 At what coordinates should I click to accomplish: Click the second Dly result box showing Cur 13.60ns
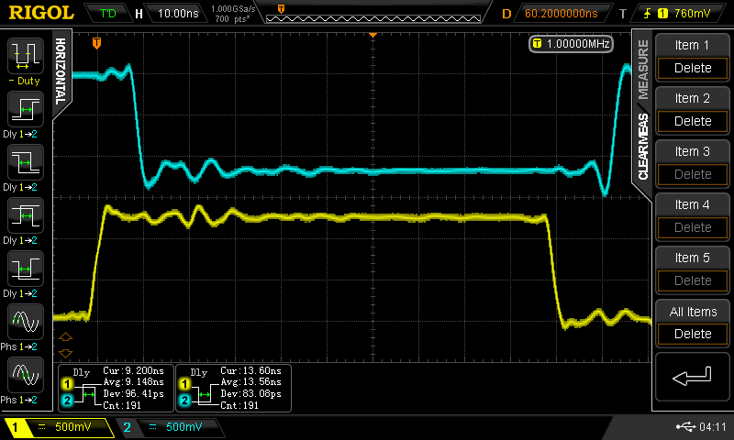point(233,388)
